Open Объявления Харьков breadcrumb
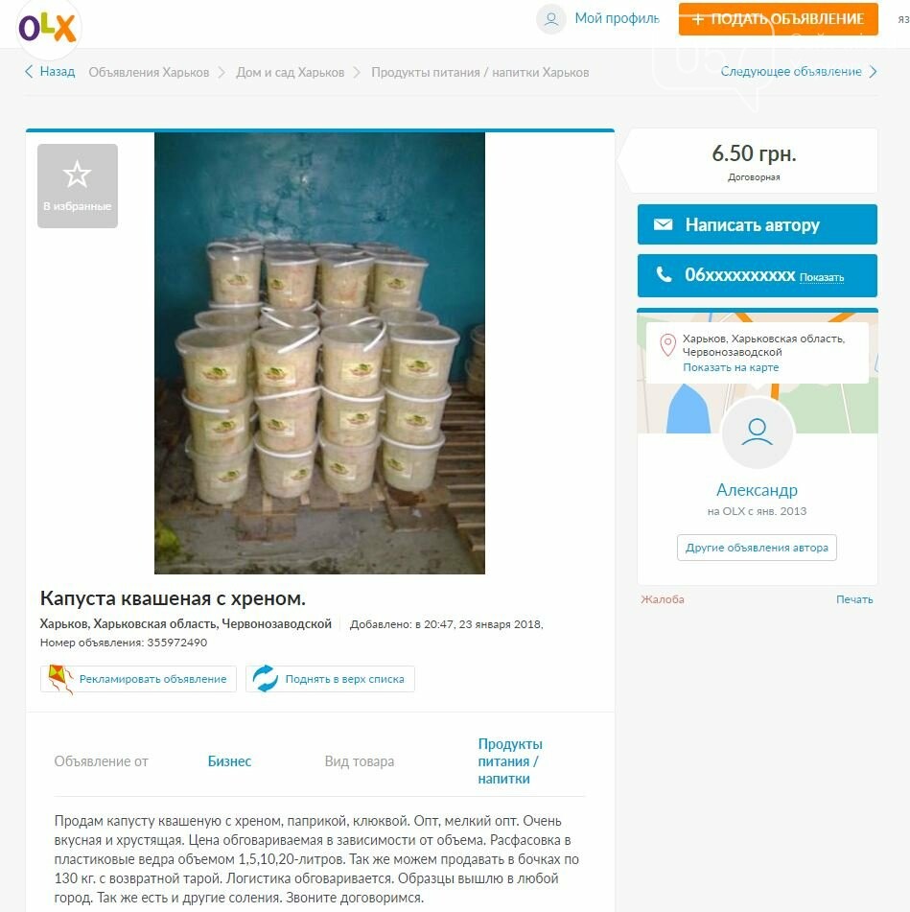This screenshot has width=910, height=912. pos(149,72)
